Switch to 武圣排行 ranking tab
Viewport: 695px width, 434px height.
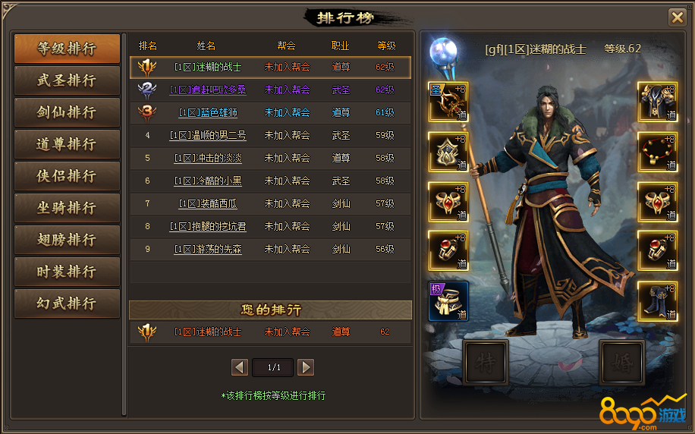click(x=67, y=80)
